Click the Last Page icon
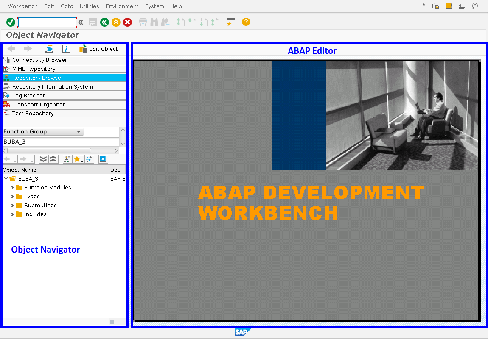The image size is (488, 339). 216,22
